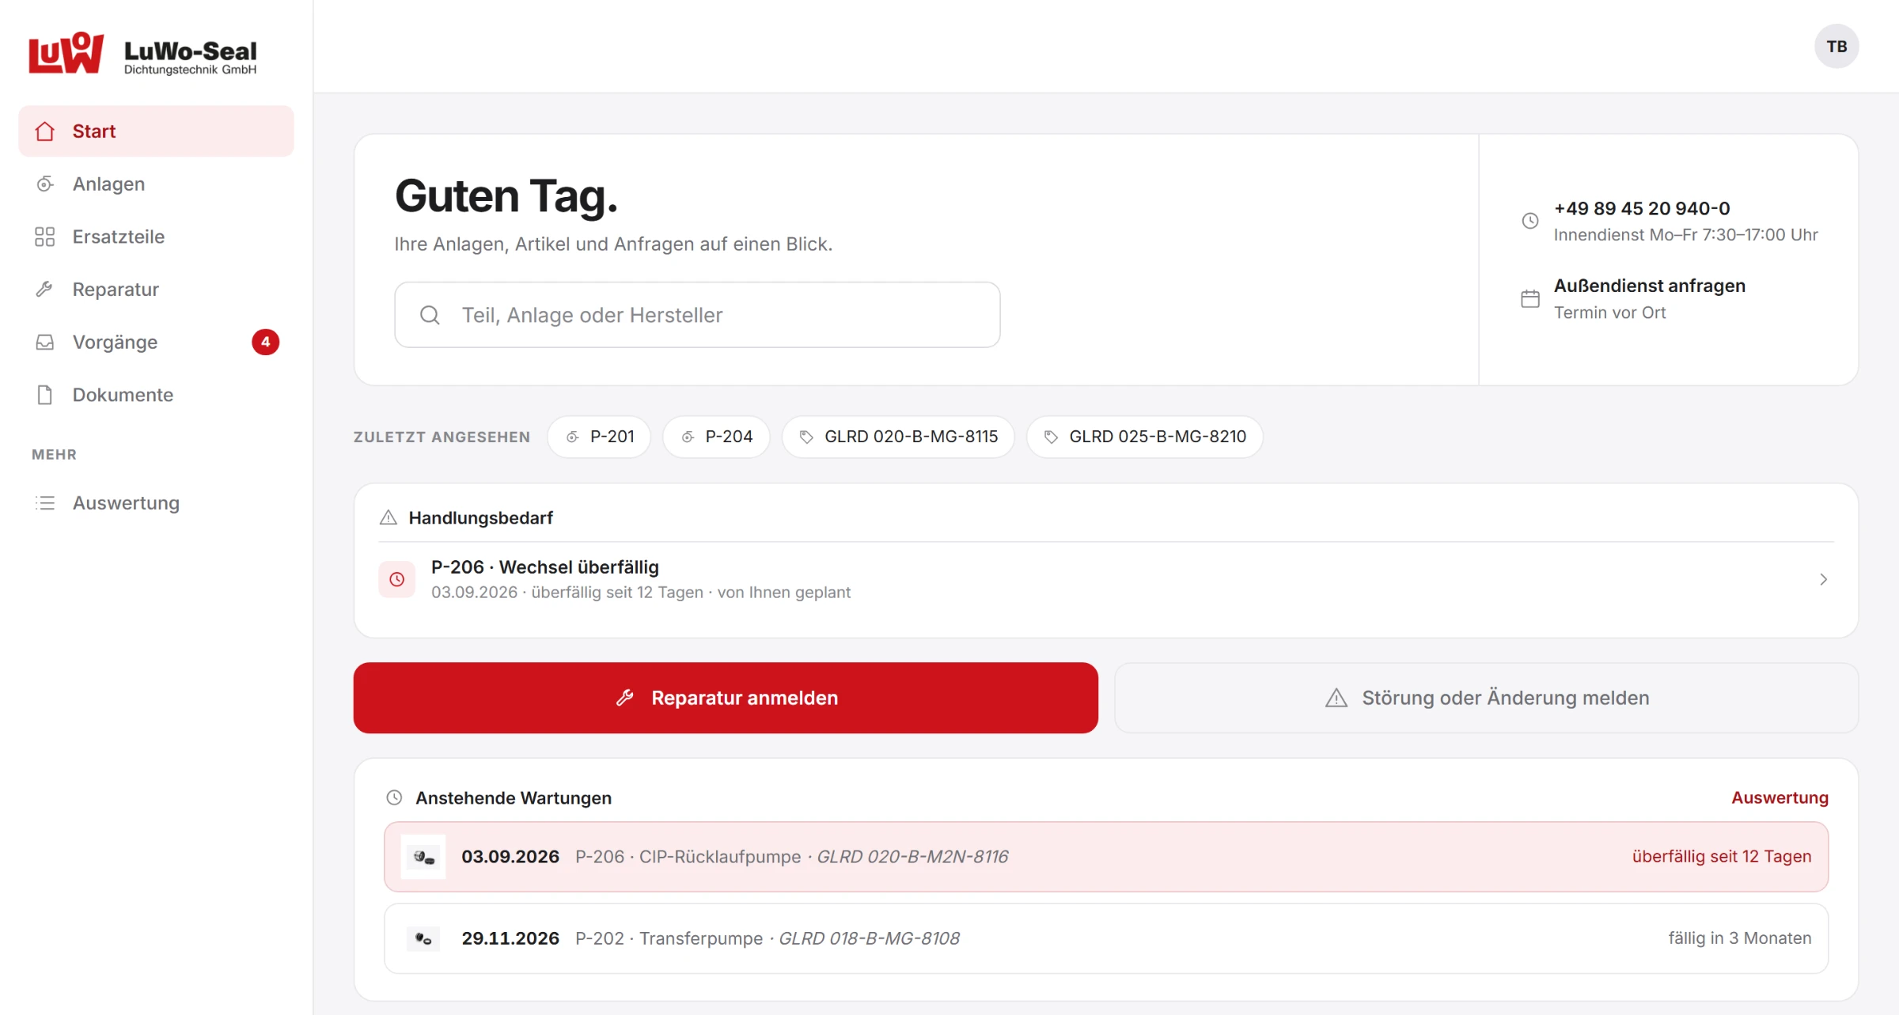This screenshot has height=1015, width=1899.
Task: Go to Anlagen in sidebar
Action: pyautogui.click(x=156, y=184)
